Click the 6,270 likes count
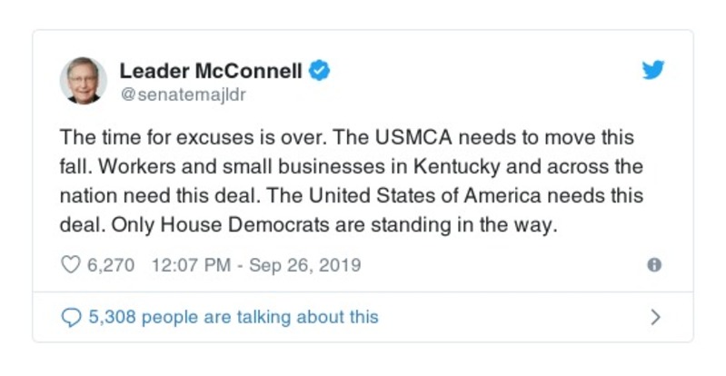 (x=111, y=265)
